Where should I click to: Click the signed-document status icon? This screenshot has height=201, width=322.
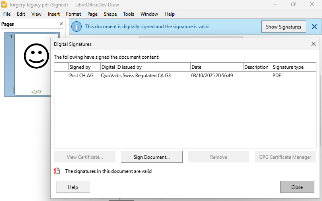[57, 171]
